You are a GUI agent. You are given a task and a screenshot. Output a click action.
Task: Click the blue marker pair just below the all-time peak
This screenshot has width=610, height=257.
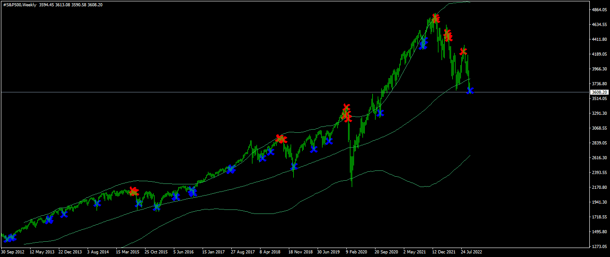(423, 44)
